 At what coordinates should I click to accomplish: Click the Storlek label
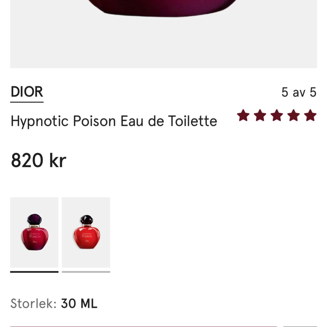33,303
